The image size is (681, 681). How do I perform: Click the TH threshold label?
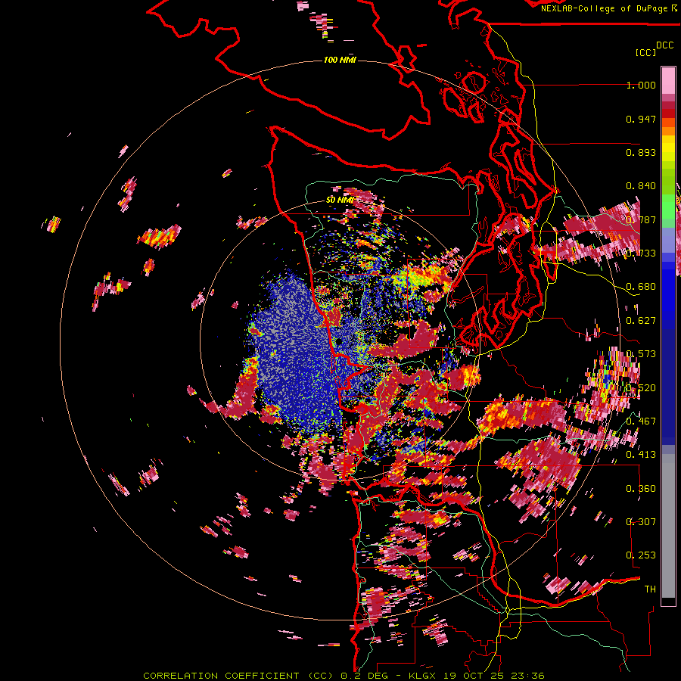[x=650, y=589]
